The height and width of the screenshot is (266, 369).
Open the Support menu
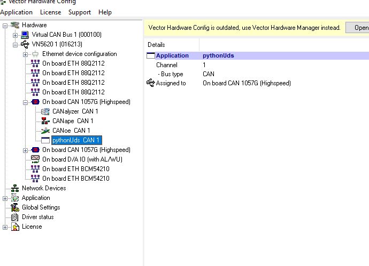pyautogui.click(x=80, y=12)
